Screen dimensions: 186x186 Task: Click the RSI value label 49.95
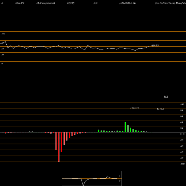tap(155, 45)
